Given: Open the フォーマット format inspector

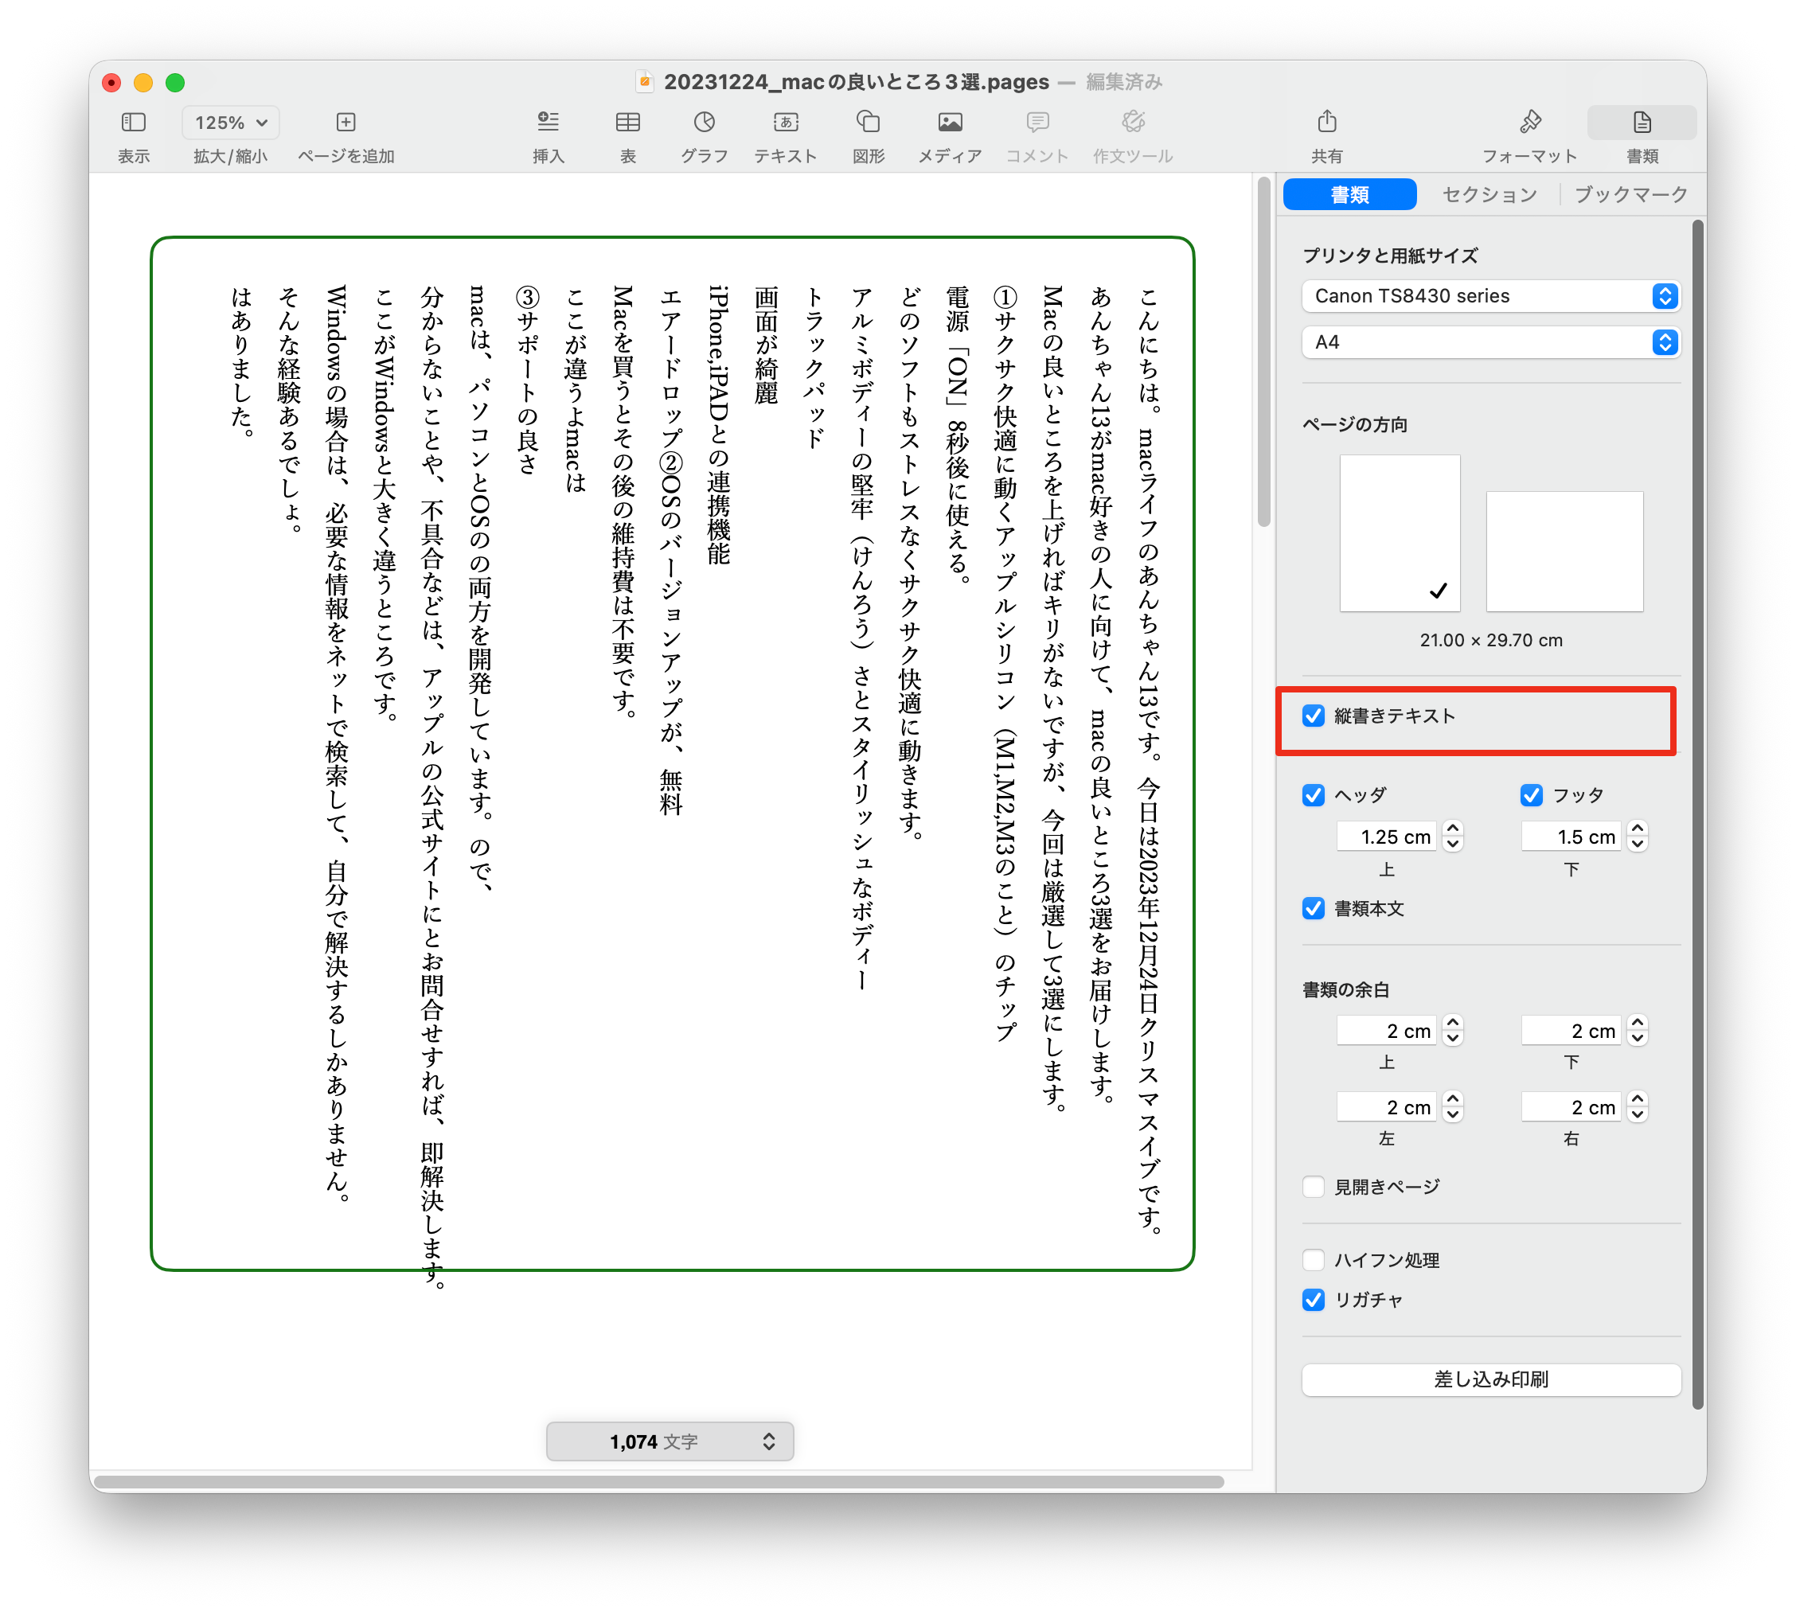Looking at the screenshot, I should point(1529,122).
